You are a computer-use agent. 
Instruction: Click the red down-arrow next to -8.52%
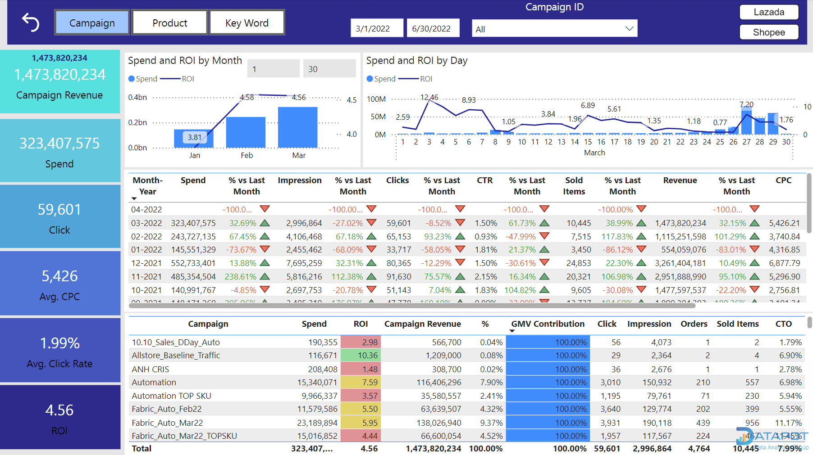460,222
